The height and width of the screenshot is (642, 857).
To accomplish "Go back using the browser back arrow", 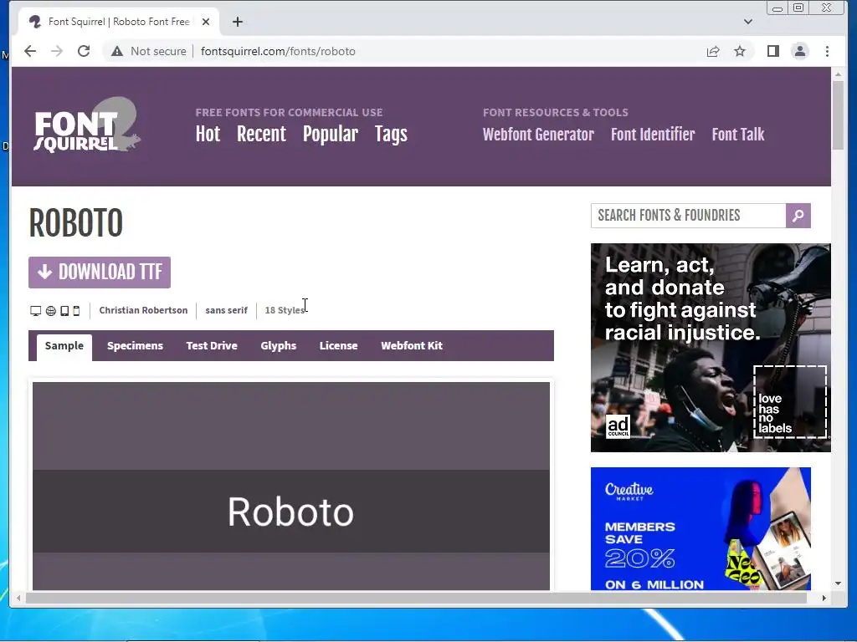I will tap(30, 51).
